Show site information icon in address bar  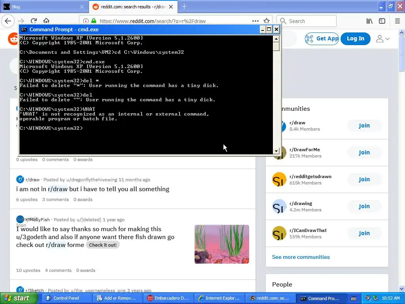pos(86,21)
